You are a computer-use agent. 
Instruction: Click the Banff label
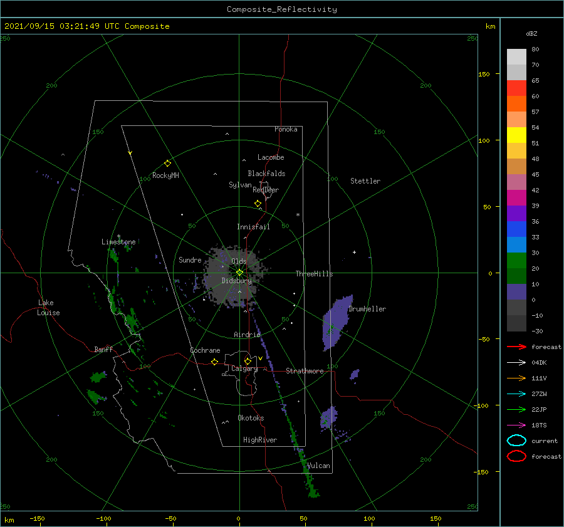click(x=103, y=349)
